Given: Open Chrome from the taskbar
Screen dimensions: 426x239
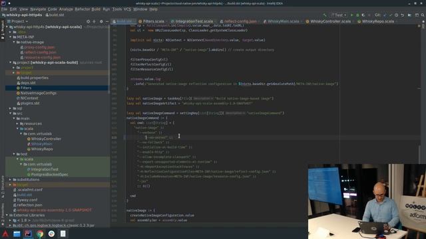Looking at the screenshot, I should point(40,234).
